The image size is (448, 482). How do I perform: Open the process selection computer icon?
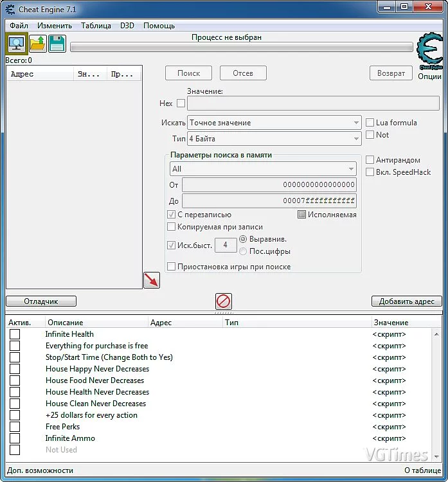[x=17, y=44]
